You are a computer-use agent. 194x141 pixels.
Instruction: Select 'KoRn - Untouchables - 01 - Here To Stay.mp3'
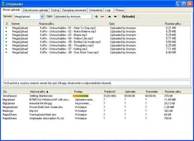(68, 28)
